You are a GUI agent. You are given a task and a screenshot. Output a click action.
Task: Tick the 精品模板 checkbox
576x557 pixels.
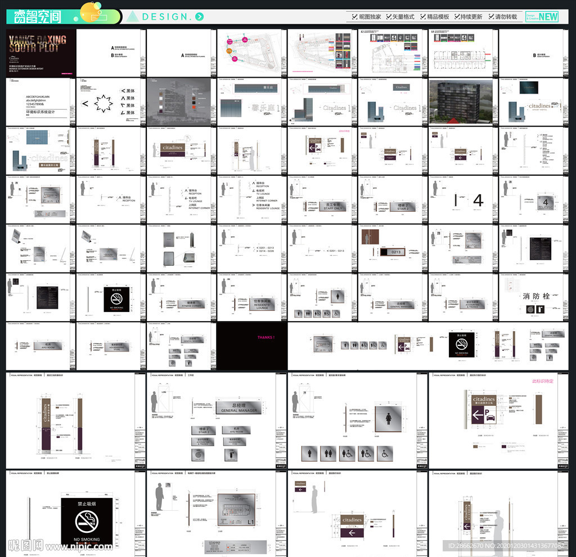pos(423,16)
